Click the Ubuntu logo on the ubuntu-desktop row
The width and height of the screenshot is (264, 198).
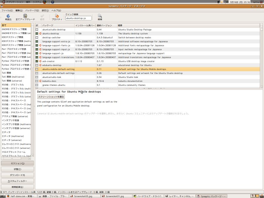[x=40, y=34]
